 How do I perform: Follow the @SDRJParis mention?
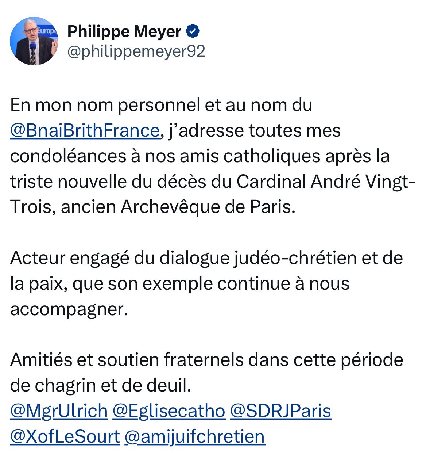tap(280, 411)
